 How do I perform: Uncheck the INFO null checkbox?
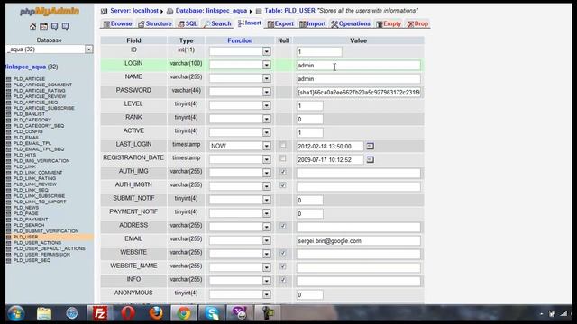(x=282, y=280)
